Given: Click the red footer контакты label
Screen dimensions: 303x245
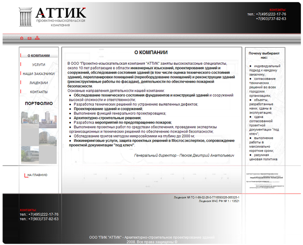Looking at the screenshot, I should (28, 210).
